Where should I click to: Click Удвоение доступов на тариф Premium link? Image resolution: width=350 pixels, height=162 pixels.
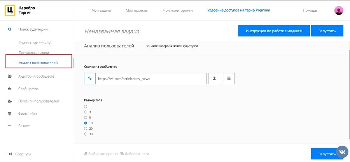click(x=239, y=10)
